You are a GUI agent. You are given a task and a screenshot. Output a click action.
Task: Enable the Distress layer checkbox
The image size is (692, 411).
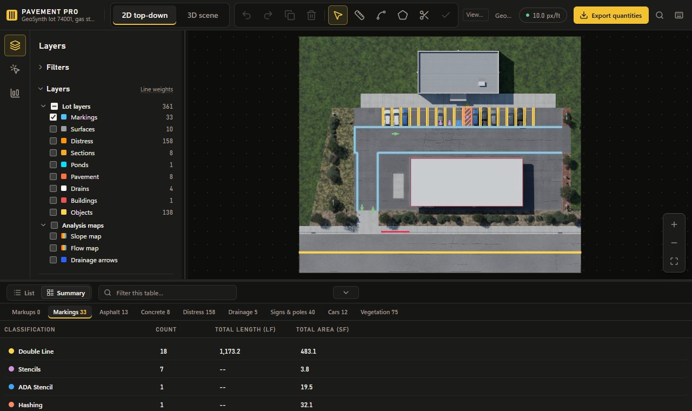[54, 141]
